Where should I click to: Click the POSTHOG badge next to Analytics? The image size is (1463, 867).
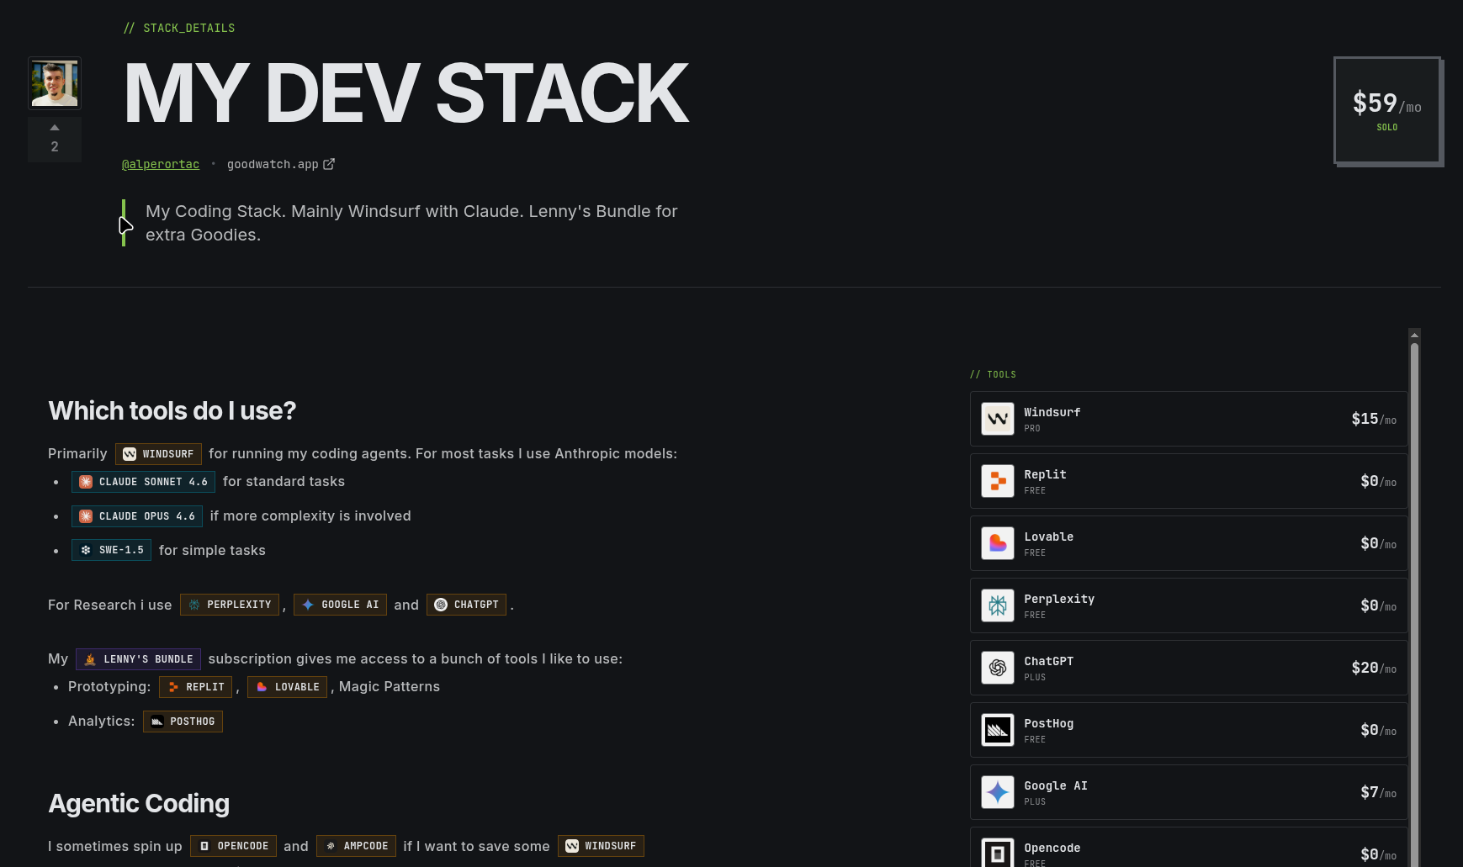pos(183,721)
